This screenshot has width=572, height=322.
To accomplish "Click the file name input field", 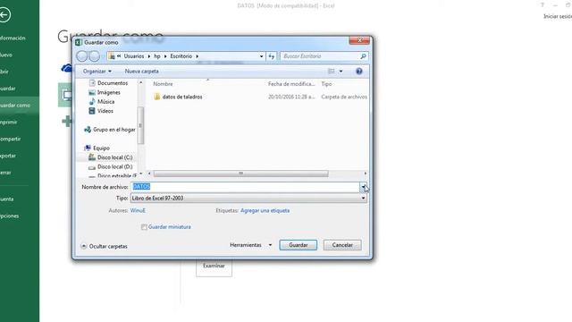I will click(246, 187).
